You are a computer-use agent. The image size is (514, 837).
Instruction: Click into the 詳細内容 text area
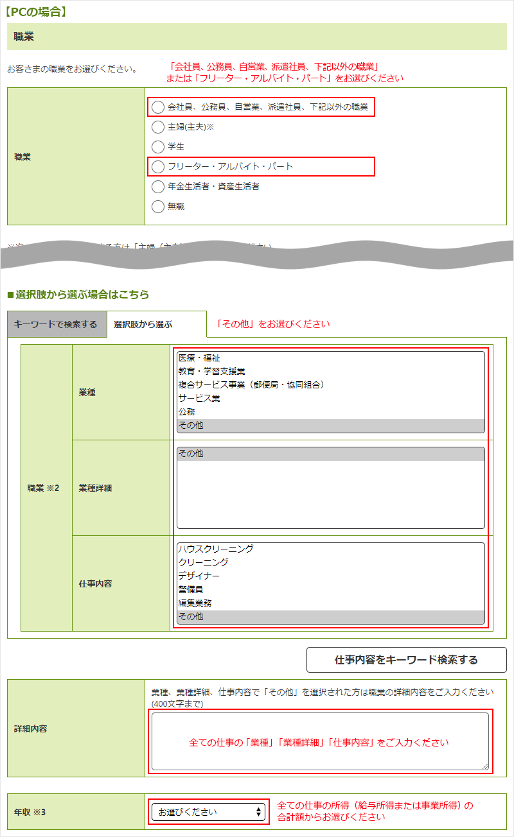[x=319, y=741]
